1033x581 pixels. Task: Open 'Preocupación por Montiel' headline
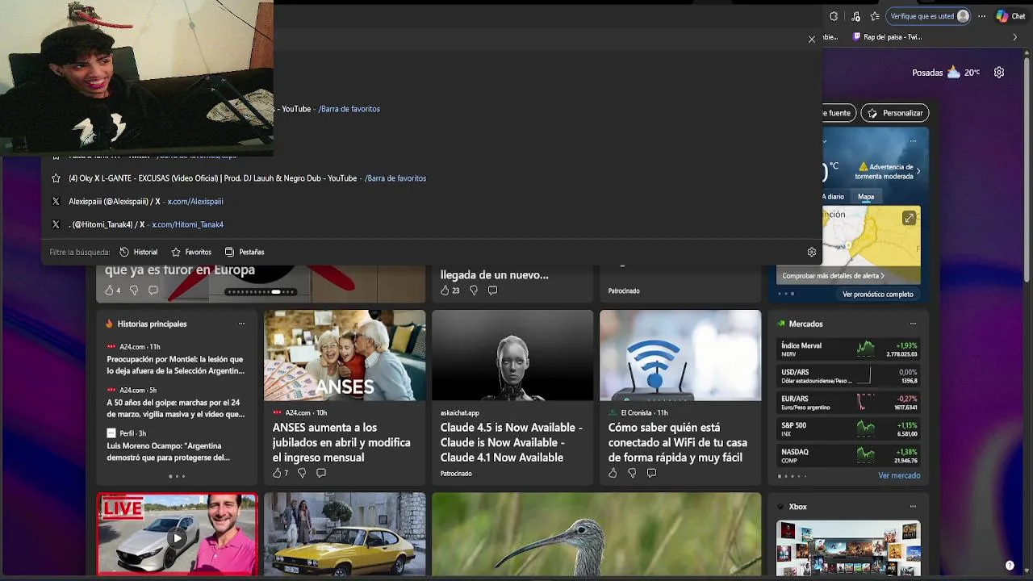[175, 365]
